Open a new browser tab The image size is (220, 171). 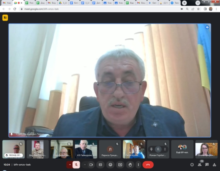click(184, 3)
